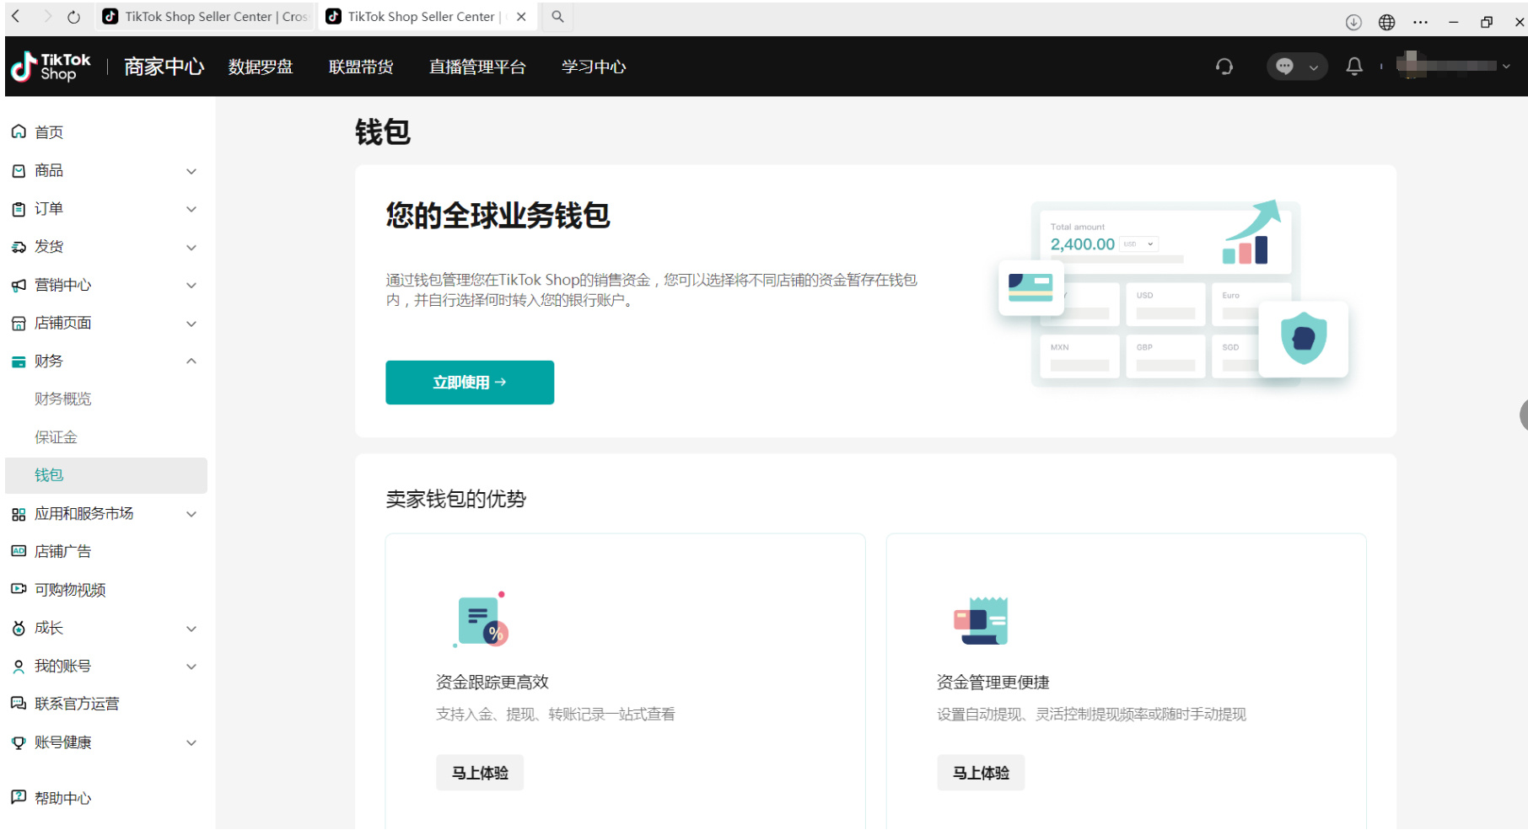This screenshot has height=830, width=1528.
Task: Open the customer support headset icon
Action: tap(1224, 67)
